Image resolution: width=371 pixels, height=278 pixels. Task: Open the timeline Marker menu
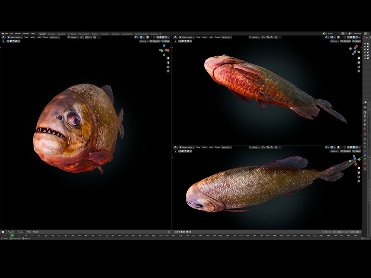pos(36,232)
